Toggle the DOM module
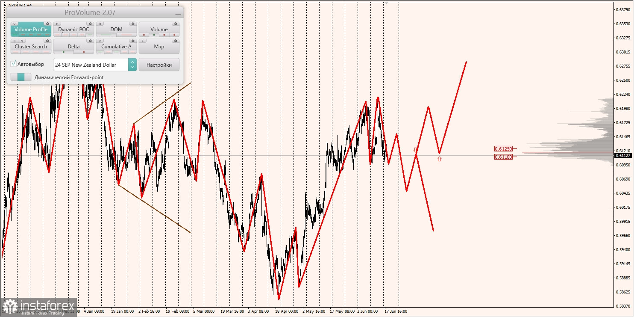Screen dimensions: 634x317 [x=116, y=29]
